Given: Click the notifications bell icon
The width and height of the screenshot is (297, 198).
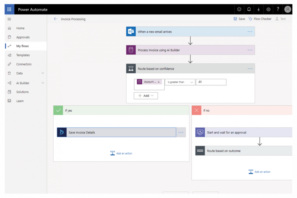Looking at the screenshot, I should click(x=249, y=9).
